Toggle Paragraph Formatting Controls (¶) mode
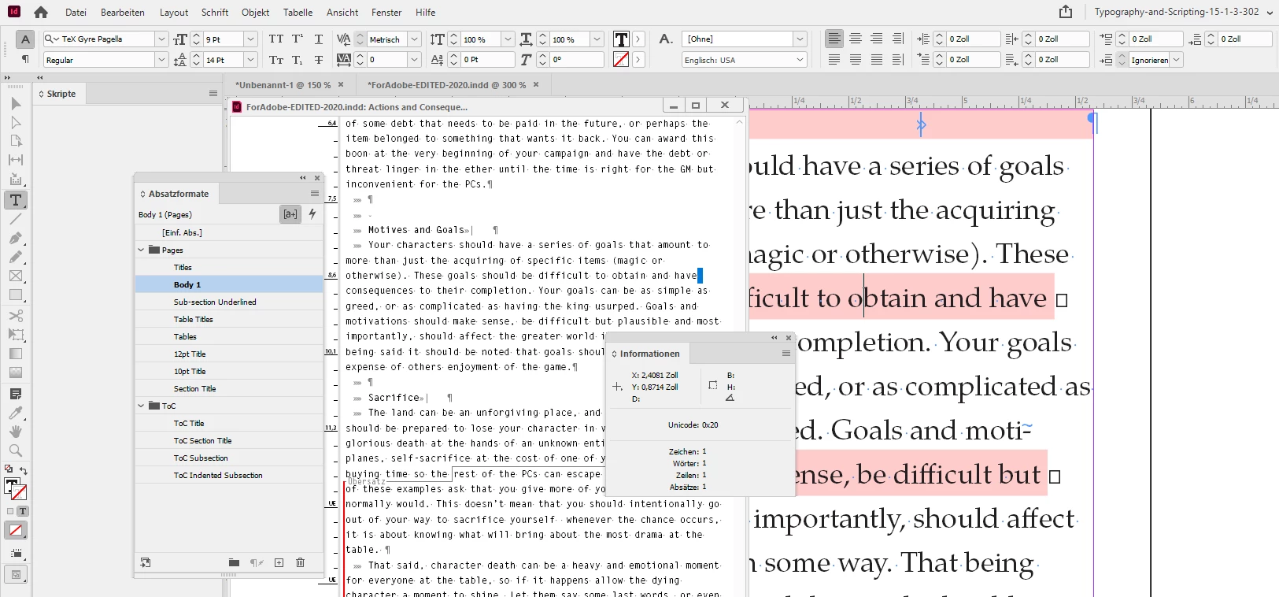 pos(25,59)
